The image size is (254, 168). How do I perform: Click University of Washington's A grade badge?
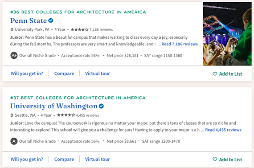click(x=14, y=141)
